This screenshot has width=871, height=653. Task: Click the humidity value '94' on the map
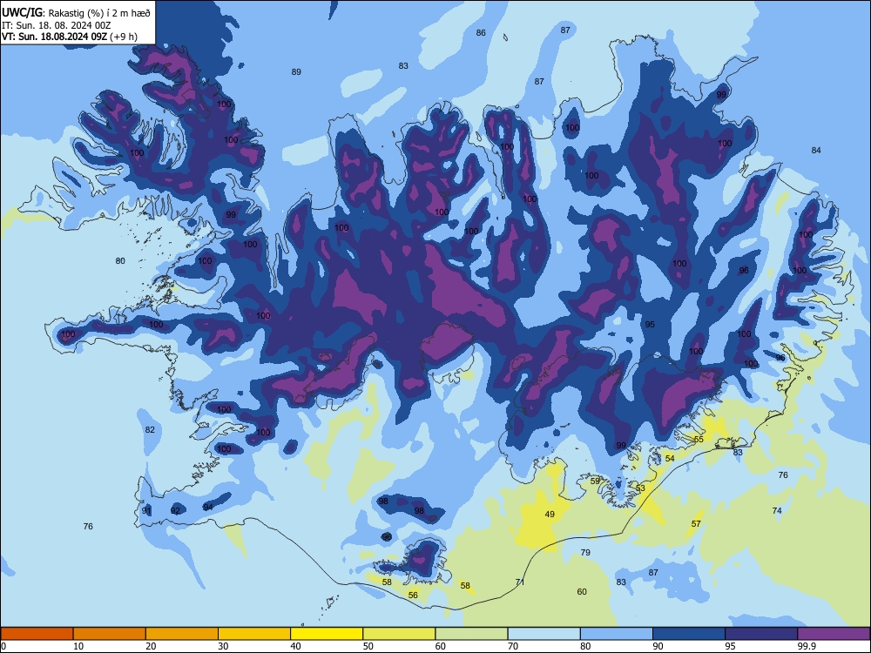coord(208,507)
